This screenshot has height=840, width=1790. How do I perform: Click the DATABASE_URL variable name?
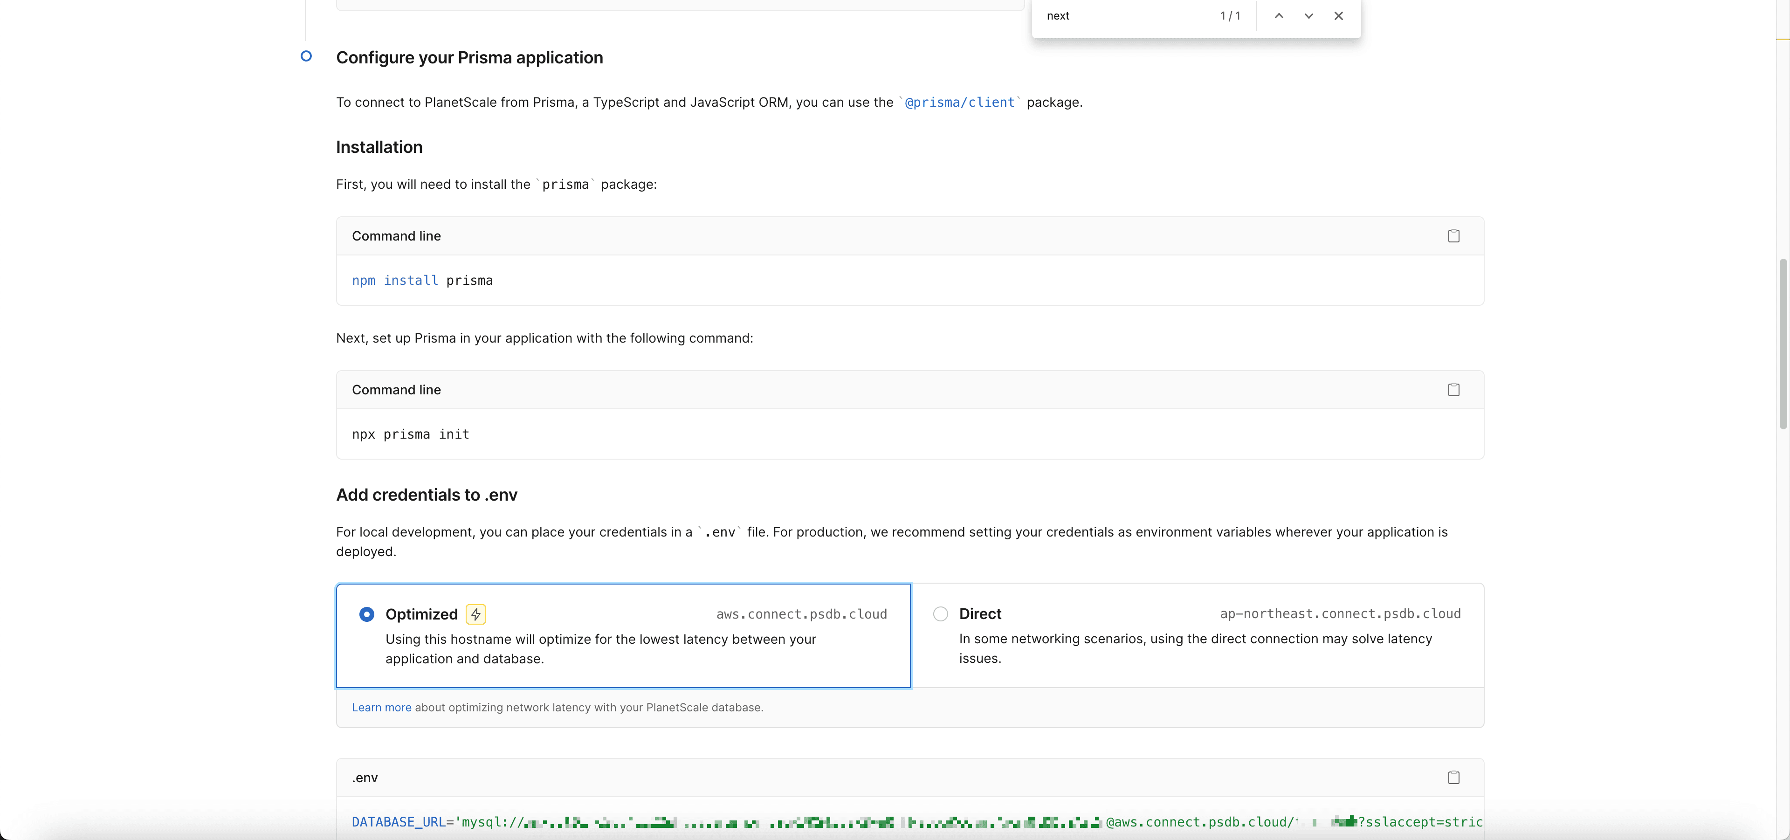pos(398,822)
